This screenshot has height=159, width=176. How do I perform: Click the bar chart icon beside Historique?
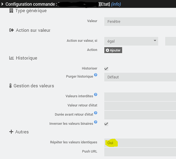pyautogui.click(x=11, y=58)
